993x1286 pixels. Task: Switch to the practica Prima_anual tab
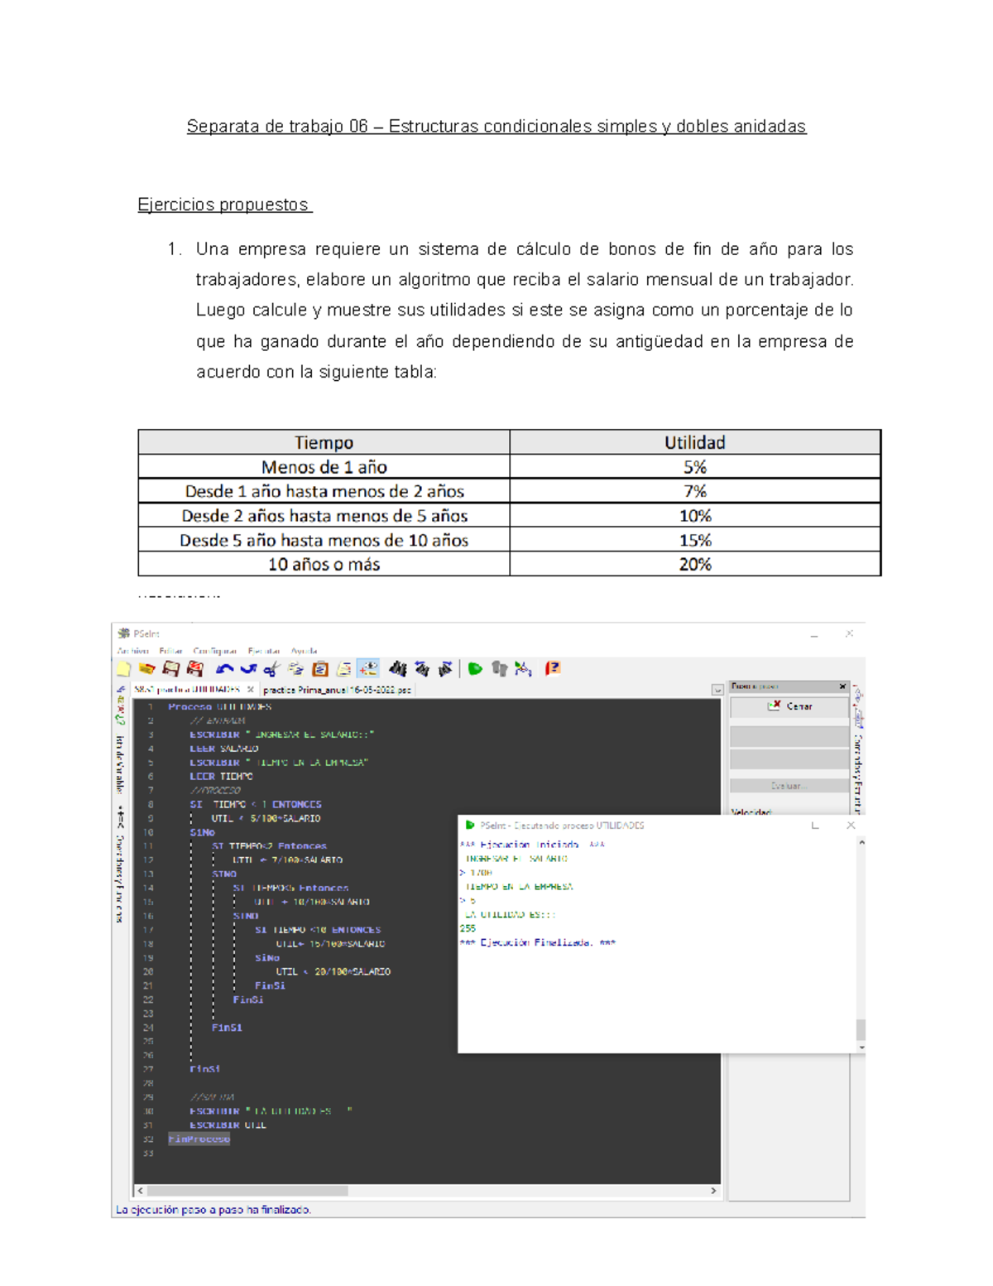[x=336, y=690]
